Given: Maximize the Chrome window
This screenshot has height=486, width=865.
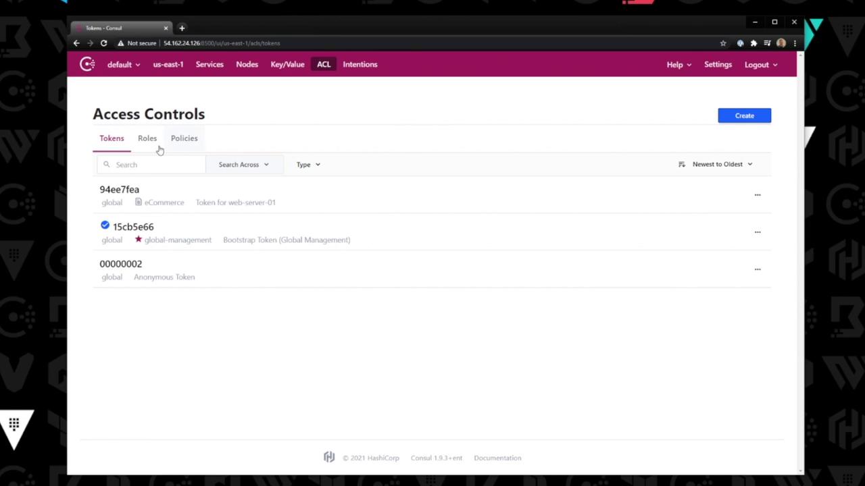Looking at the screenshot, I should pyautogui.click(x=774, y=22).
